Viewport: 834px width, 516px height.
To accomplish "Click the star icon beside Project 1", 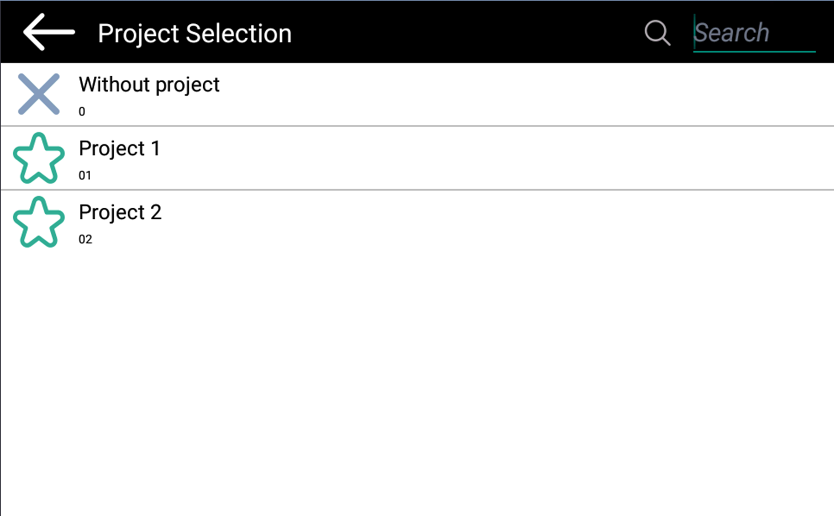I will click(39, 159).
